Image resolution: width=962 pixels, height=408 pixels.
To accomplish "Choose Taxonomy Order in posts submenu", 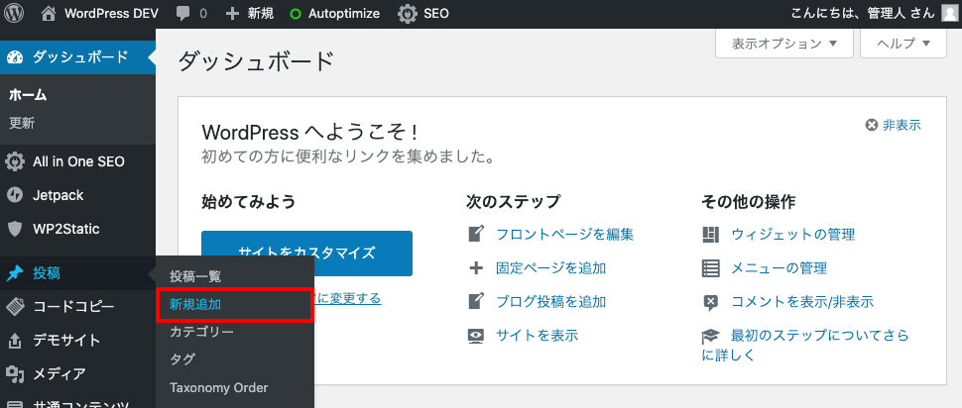I will coord(218,387).
